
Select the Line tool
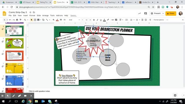(47, 20)
